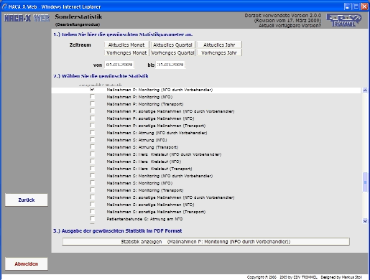This screenshot has height=280, width=370.
Task: Click 'Aktuell verfügbare Version?' link
Action: pos(290,25)
